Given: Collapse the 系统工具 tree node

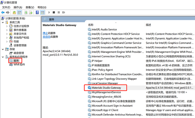Looking at the screenshot, I should click(x=3, y=22).
